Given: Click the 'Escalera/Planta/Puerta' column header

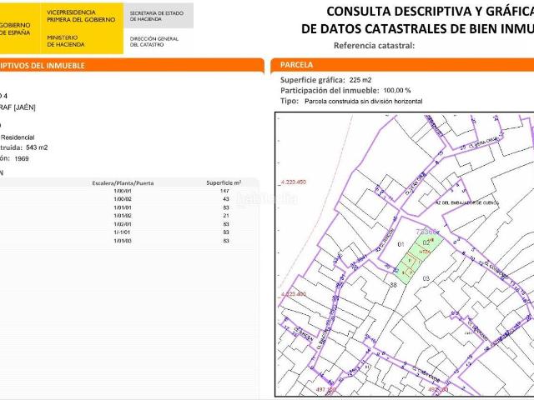Looking at the screenshot, I should coord(123,183).
